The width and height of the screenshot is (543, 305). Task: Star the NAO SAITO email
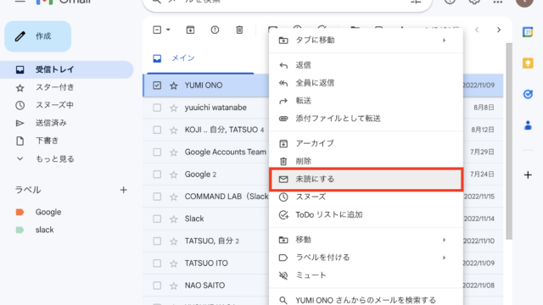point(173,286)
